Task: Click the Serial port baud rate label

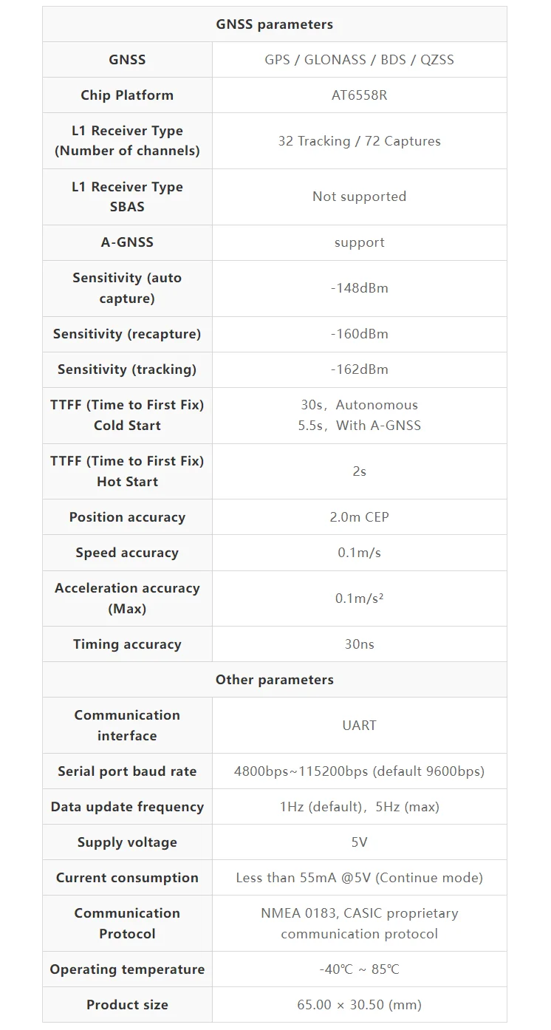Action: point(127,771)
